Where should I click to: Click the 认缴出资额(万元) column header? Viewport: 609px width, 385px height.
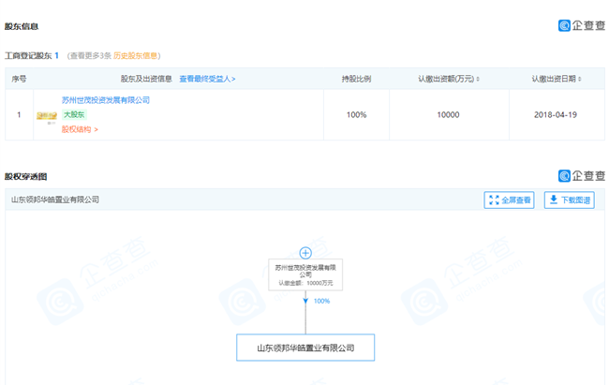[x=448, y=80]
